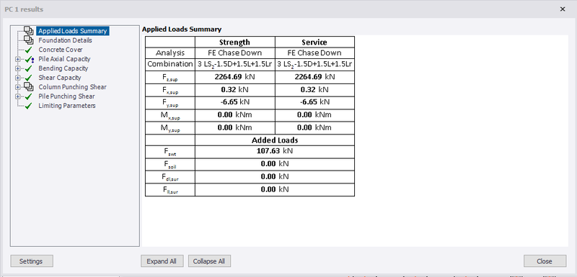The height and width of the screenshot is (277, 577).
Task: Click the Limiting Parameters green checkmark icon
Action: (x=29, y=106)
